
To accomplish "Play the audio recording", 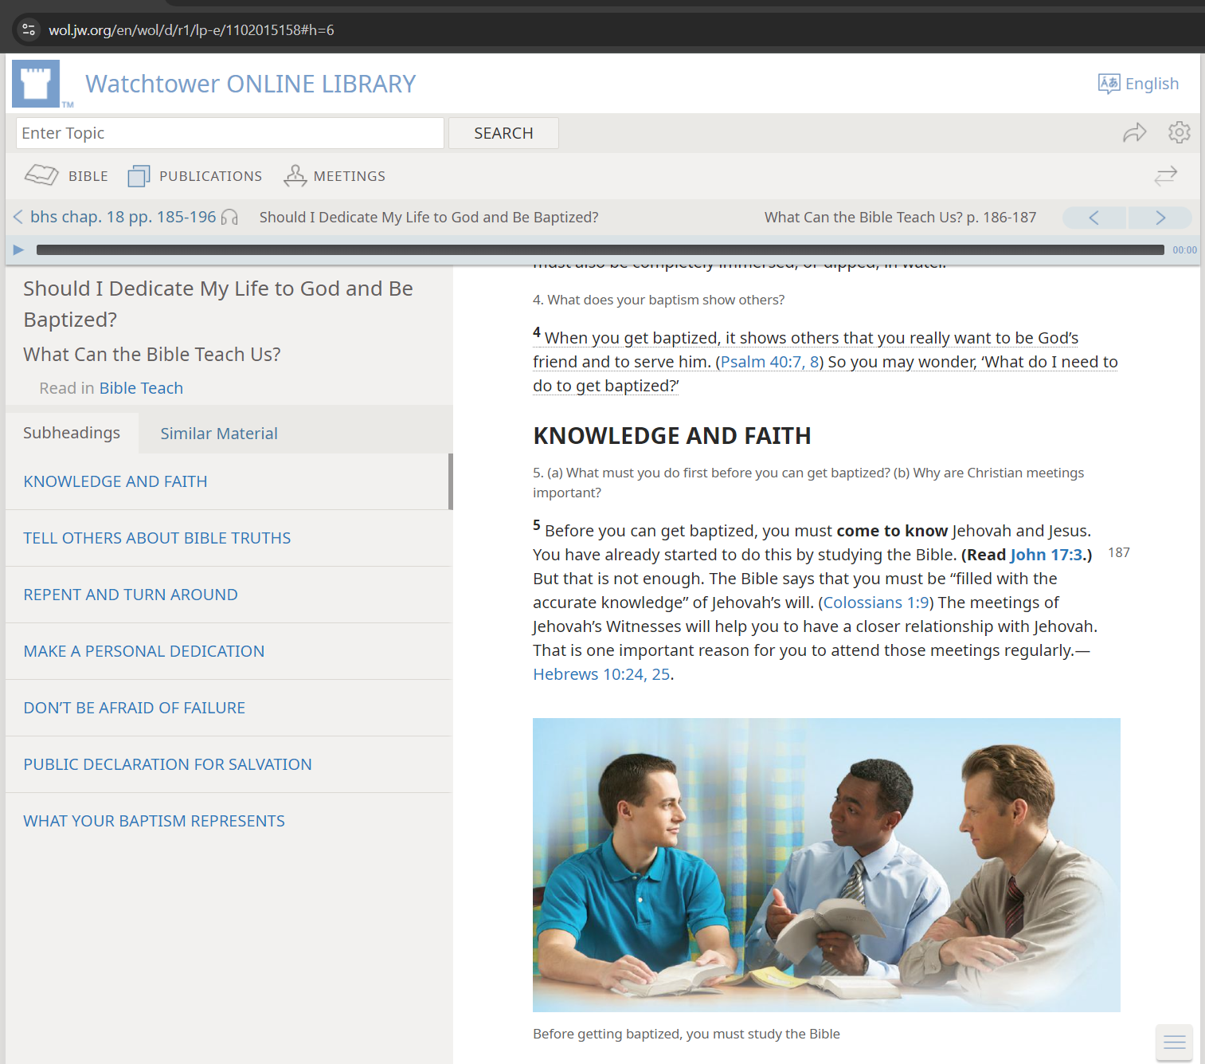I will 18,250.
